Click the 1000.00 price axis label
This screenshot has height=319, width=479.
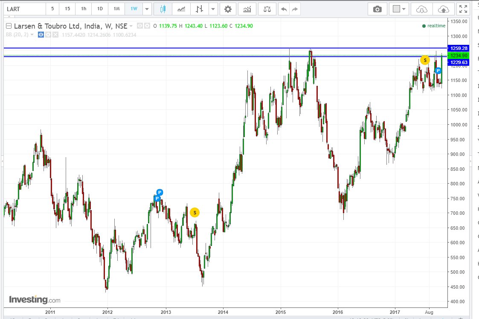pos(459,125)
